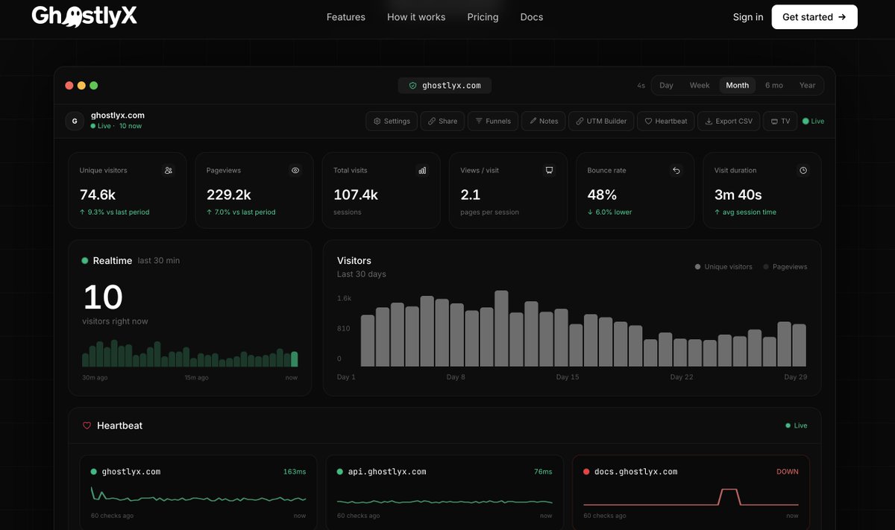Click the Total visits bar chart icon
Screen dimensions: 895x530
(422, 171)
